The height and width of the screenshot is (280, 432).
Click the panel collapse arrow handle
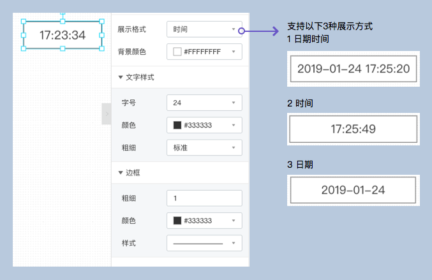pos(107,114)
